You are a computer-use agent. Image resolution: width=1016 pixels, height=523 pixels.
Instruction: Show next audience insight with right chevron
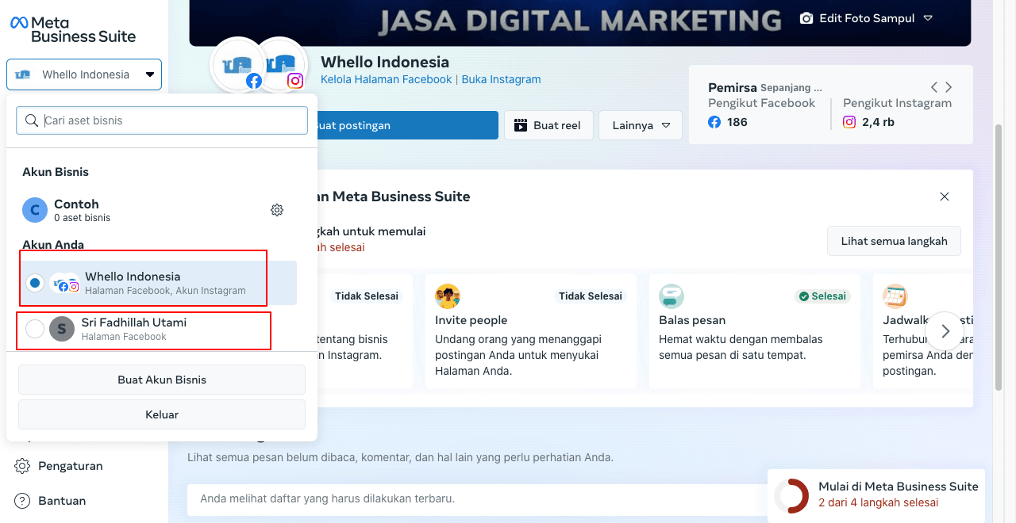[x=949, y=87]
